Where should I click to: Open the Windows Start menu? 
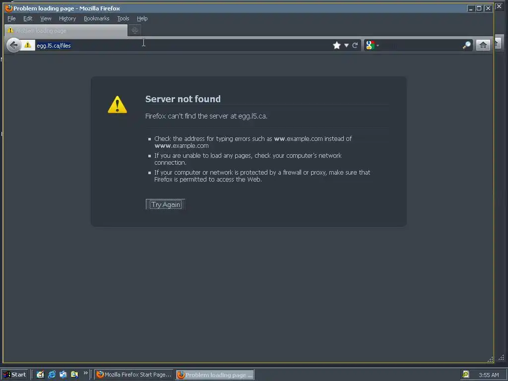[15, 375]
